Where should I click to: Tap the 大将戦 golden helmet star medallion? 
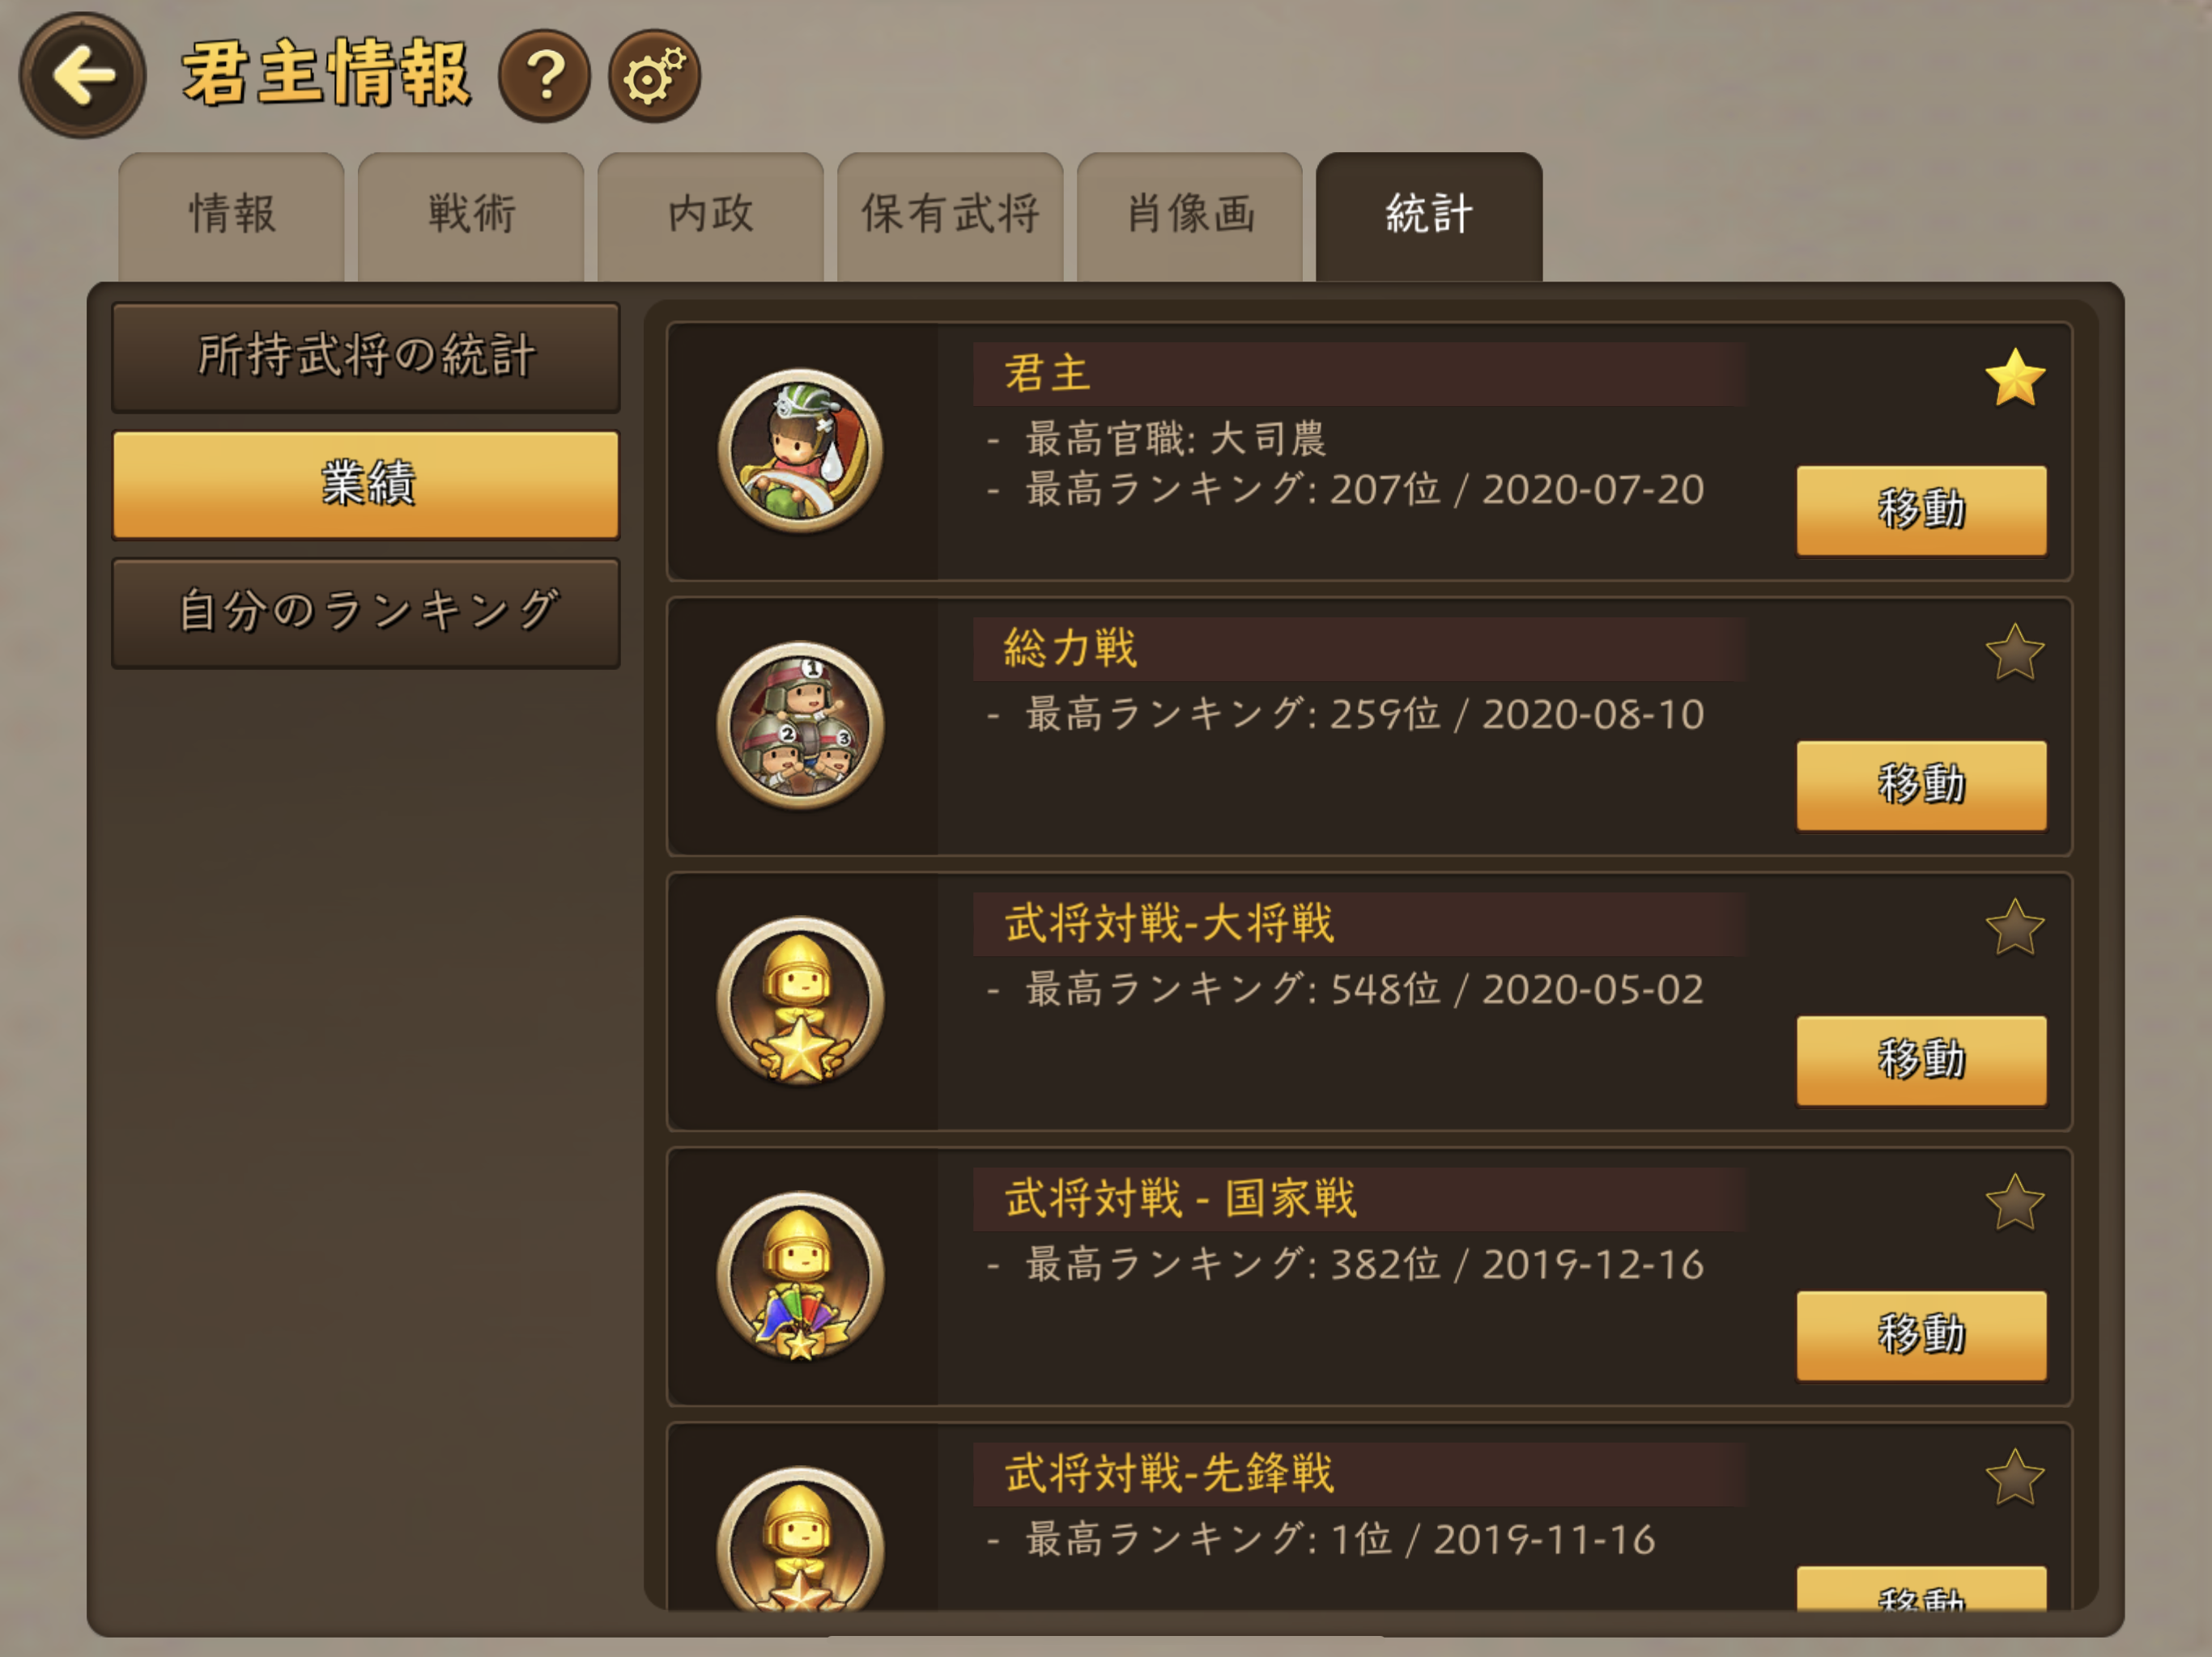(x=800, y=1000)
